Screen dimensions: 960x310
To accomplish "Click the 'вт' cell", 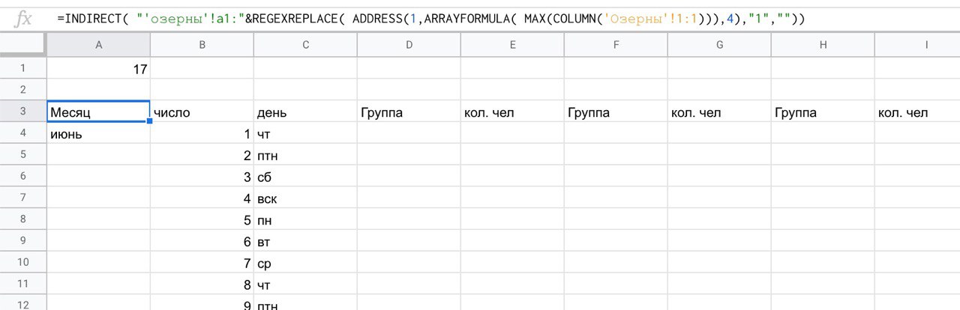I will pos(305,242).
